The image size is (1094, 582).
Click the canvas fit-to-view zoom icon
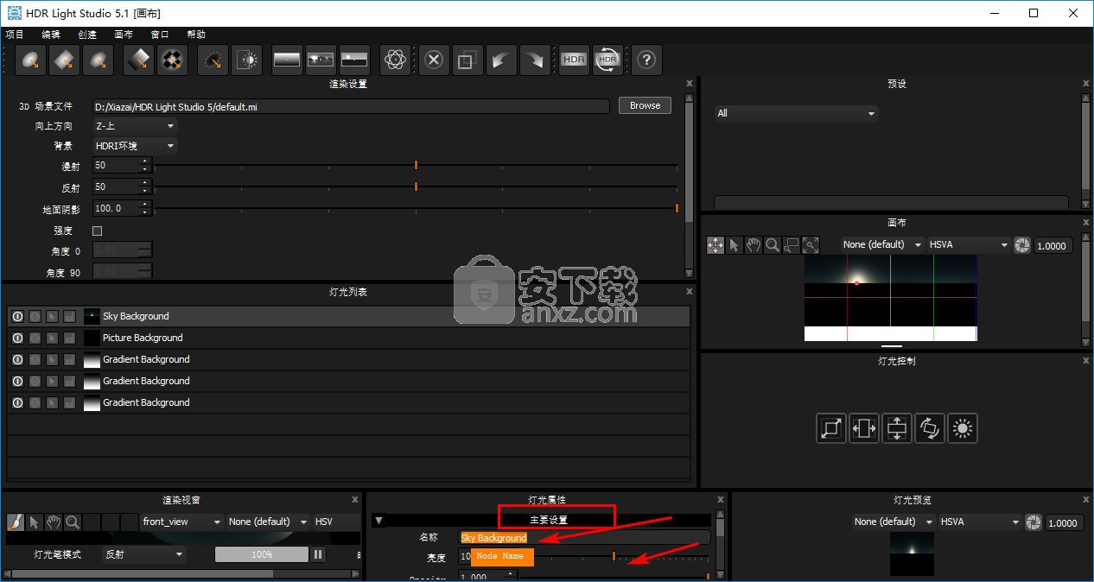(x=811, y=245)
